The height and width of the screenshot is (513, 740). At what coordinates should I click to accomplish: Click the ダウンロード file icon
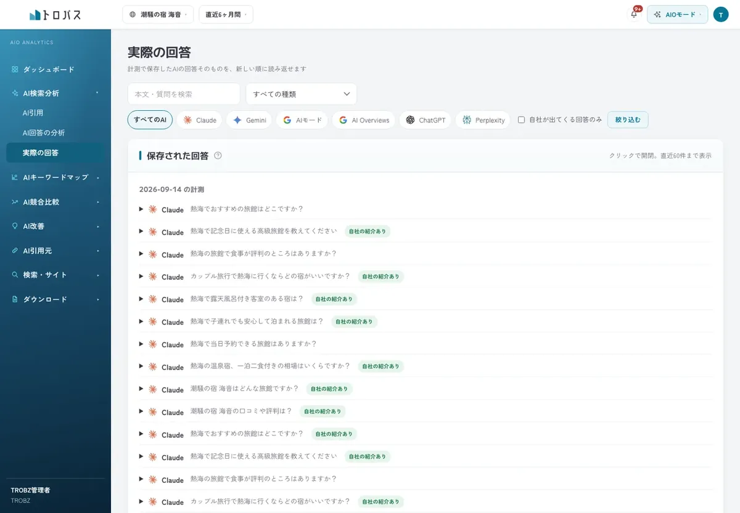[15, 299]
